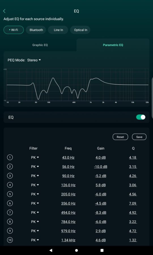Select the Wi-Fi source option

click(x=14, y=30)
